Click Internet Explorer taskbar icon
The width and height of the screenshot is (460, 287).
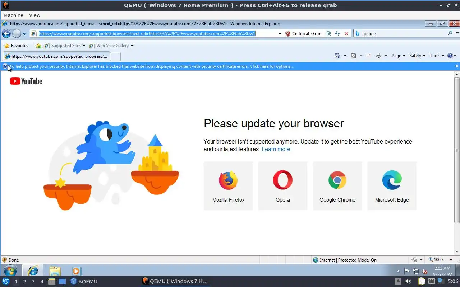(33, 270)
